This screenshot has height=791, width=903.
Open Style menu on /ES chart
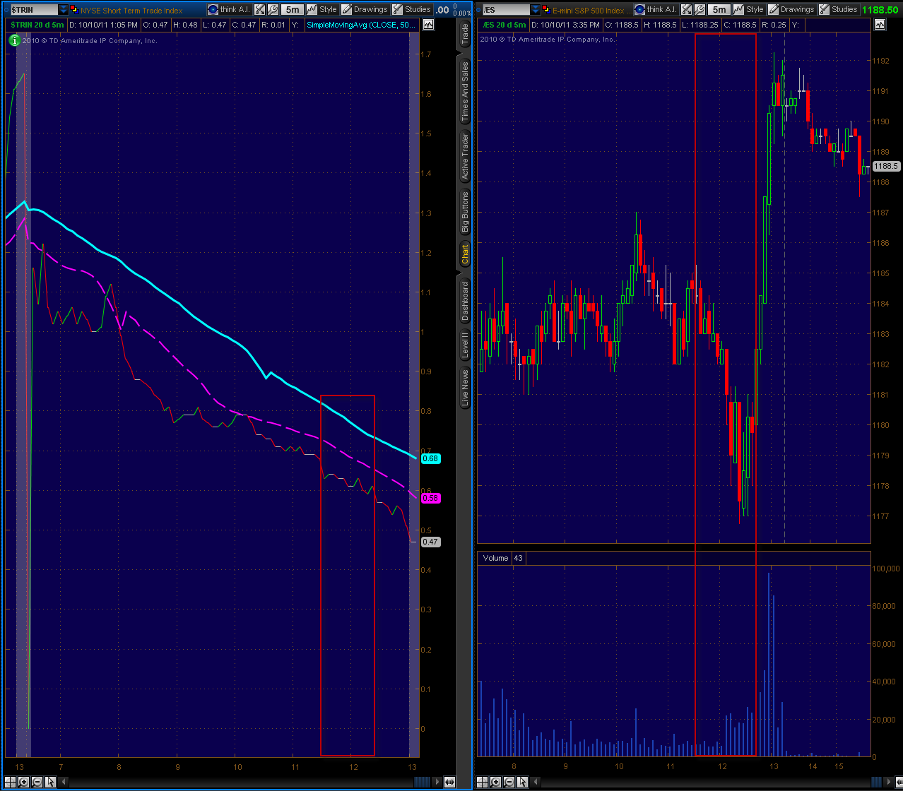pos(748,9)
